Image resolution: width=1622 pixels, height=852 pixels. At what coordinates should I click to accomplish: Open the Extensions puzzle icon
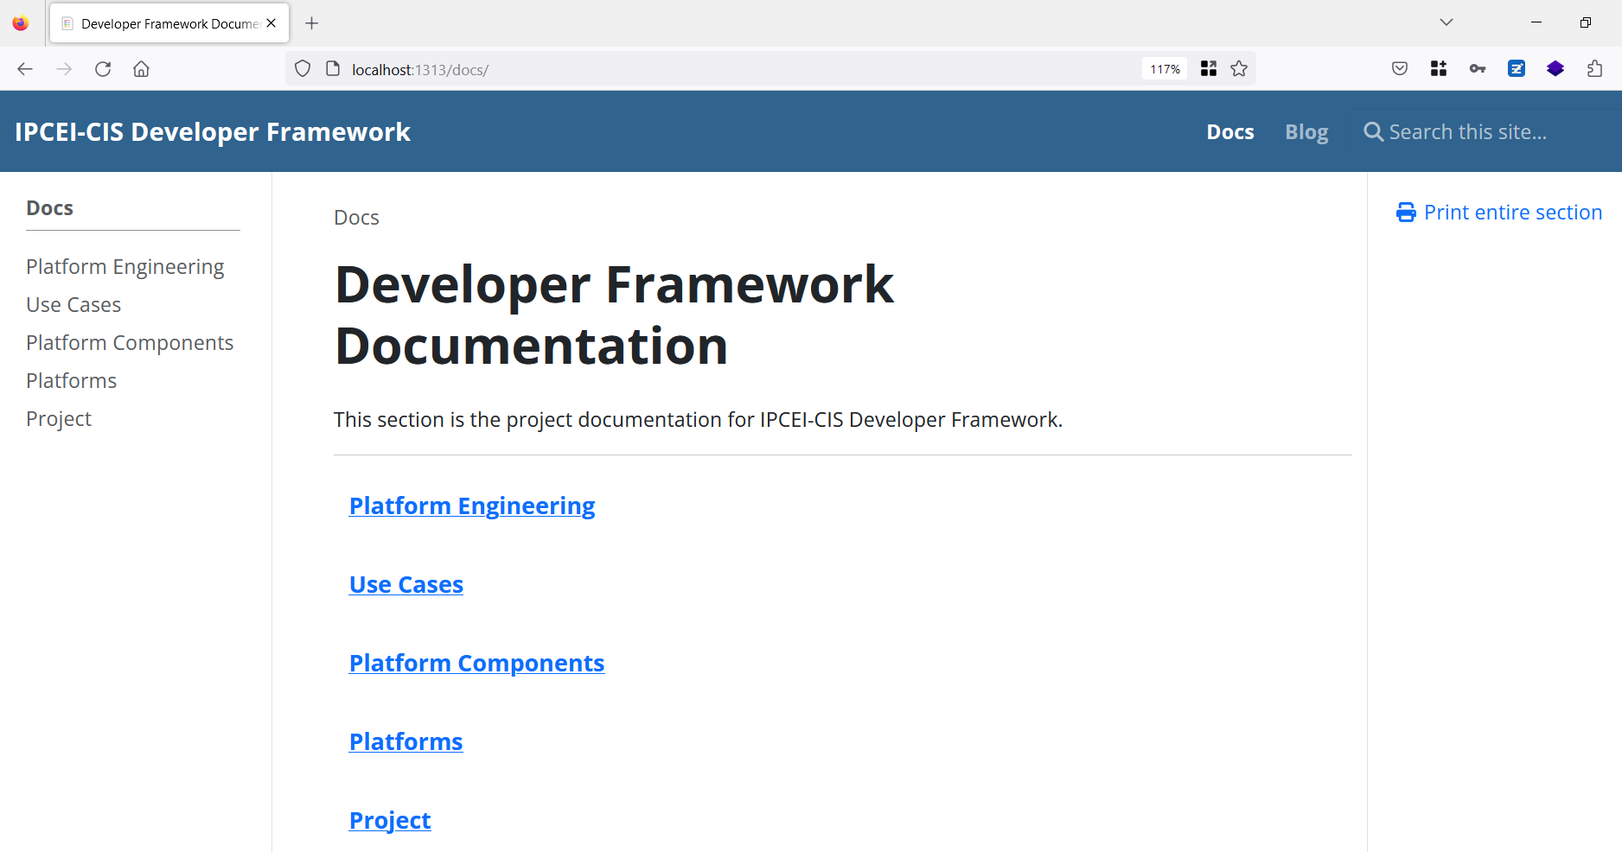[1594, 69]
